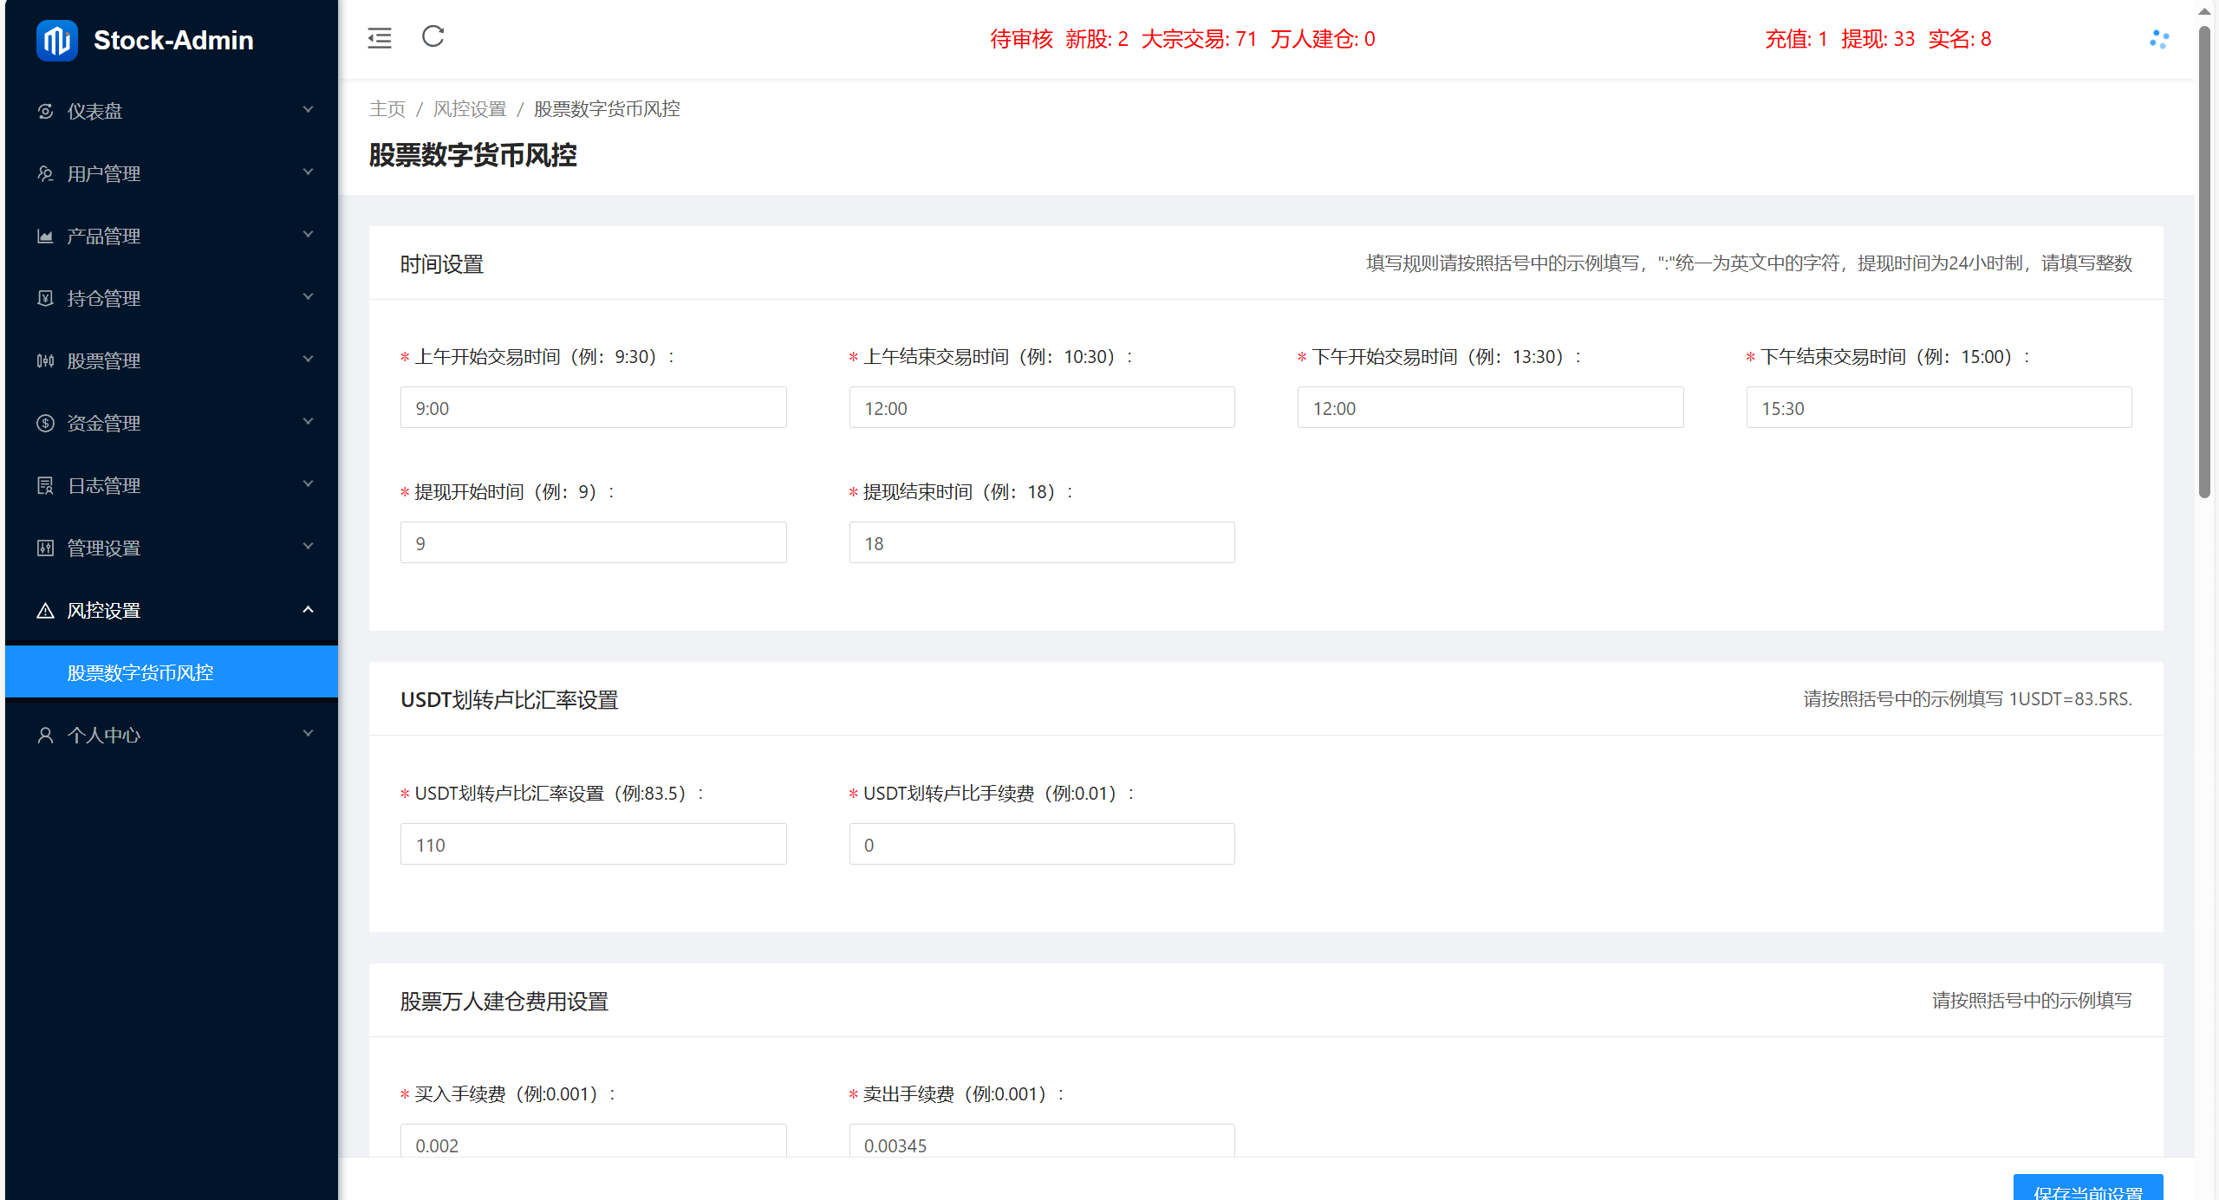Expand the 管理设置 menu chevron
This screenshot has width=2219, height=1200.
pos(308,547)
